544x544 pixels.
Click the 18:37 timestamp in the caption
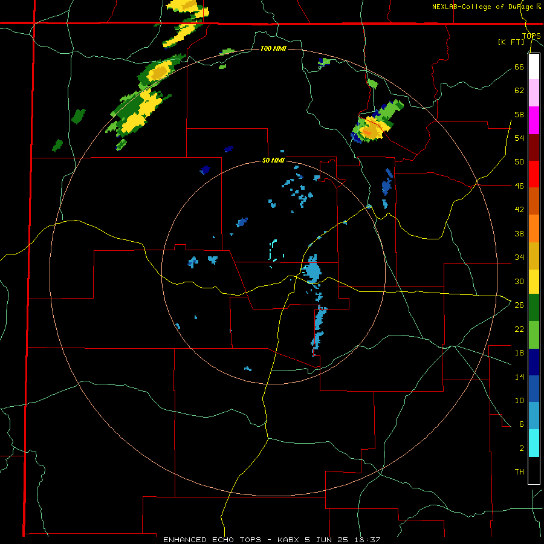(367, 540)
